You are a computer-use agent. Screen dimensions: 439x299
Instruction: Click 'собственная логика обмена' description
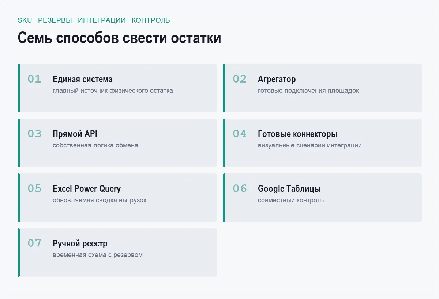(x=95, y=145)
